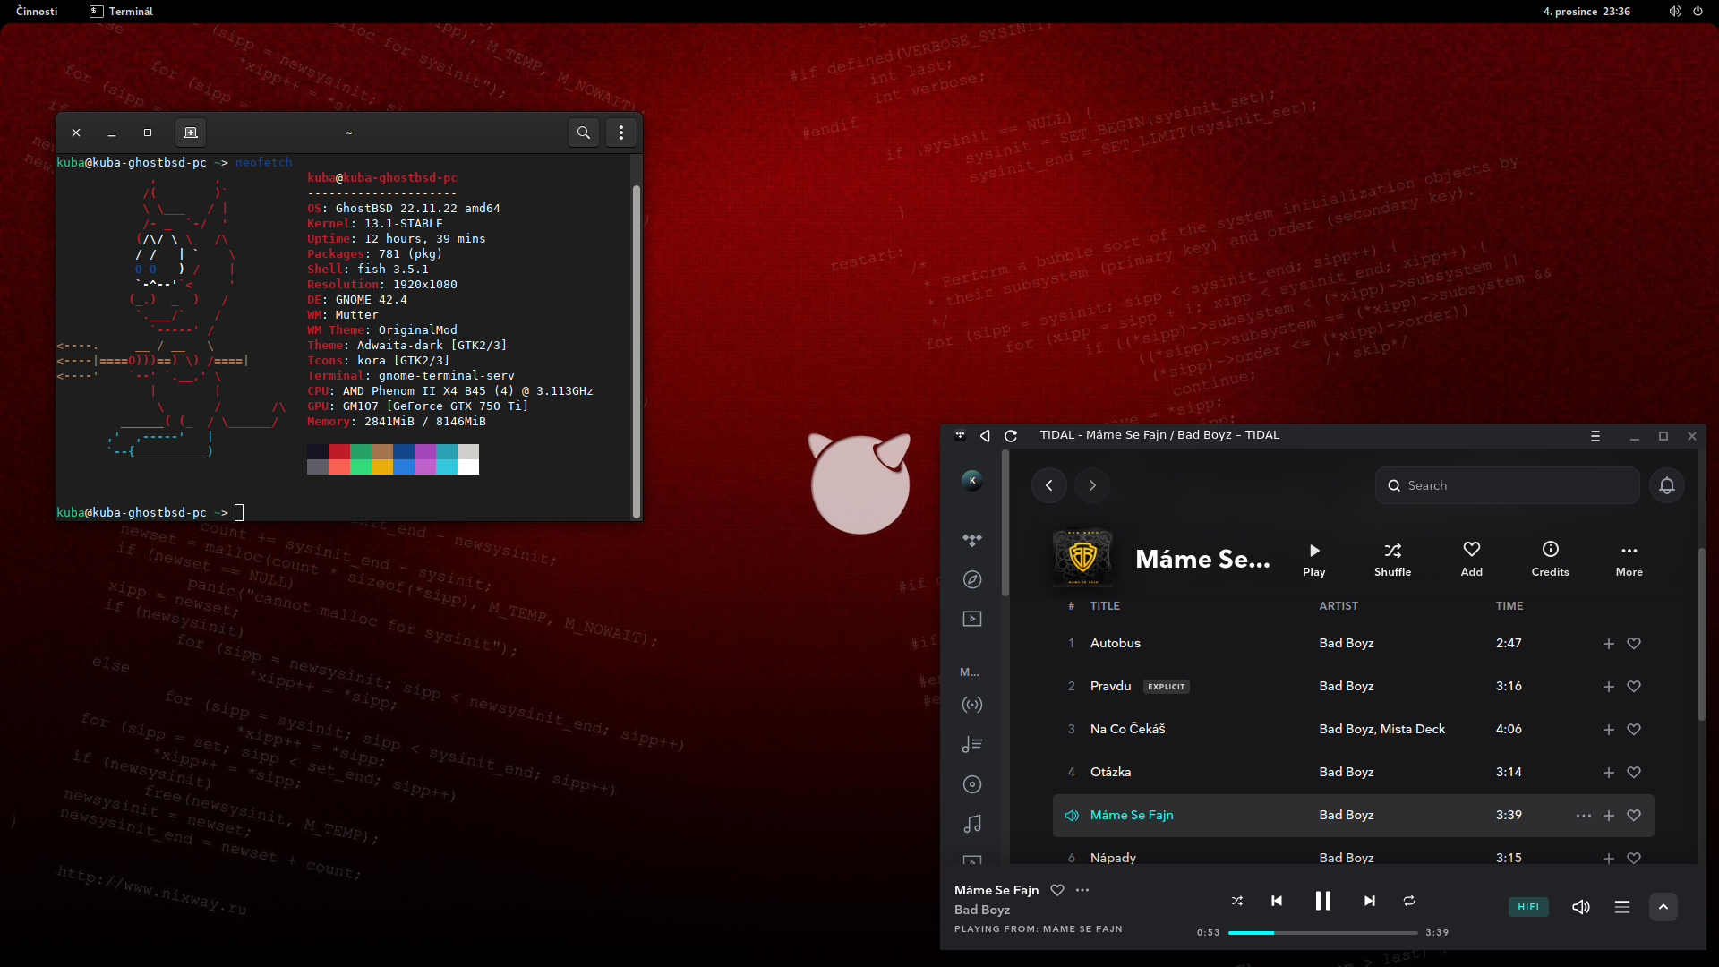Image resolution: width=1719 pixels, height=967 pixels.
Task: Add Pravdu track to playlist
Action: point(1609,687)
